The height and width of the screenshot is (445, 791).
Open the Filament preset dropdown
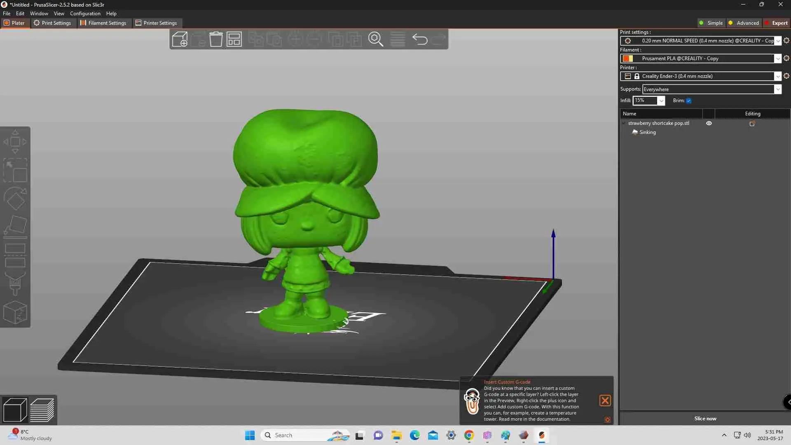point(777,58)
